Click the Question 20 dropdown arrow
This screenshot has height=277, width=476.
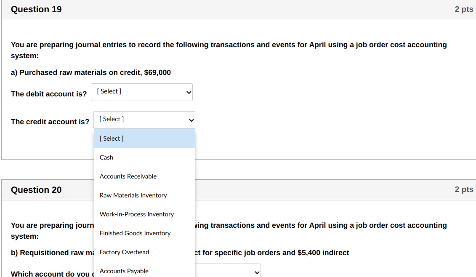tap(257, 272)
